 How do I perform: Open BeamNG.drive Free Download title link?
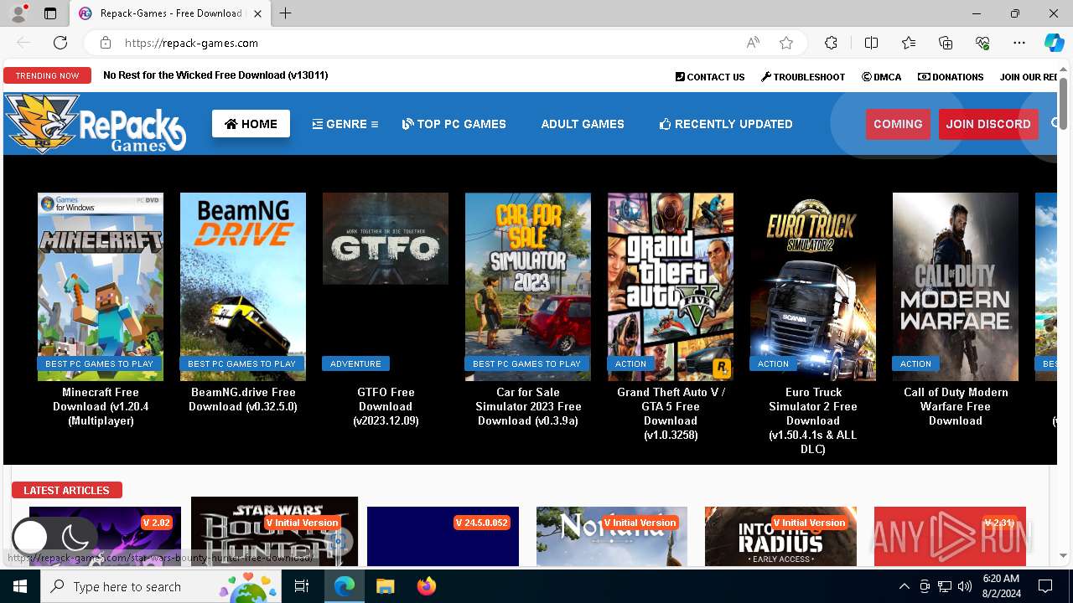coord(243,399)
